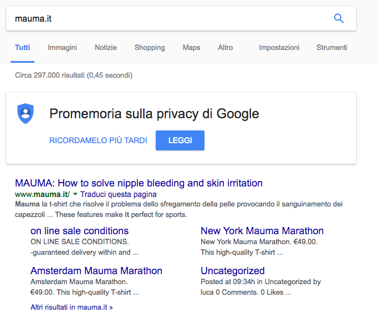Switch to the Notizie tab

105,48
